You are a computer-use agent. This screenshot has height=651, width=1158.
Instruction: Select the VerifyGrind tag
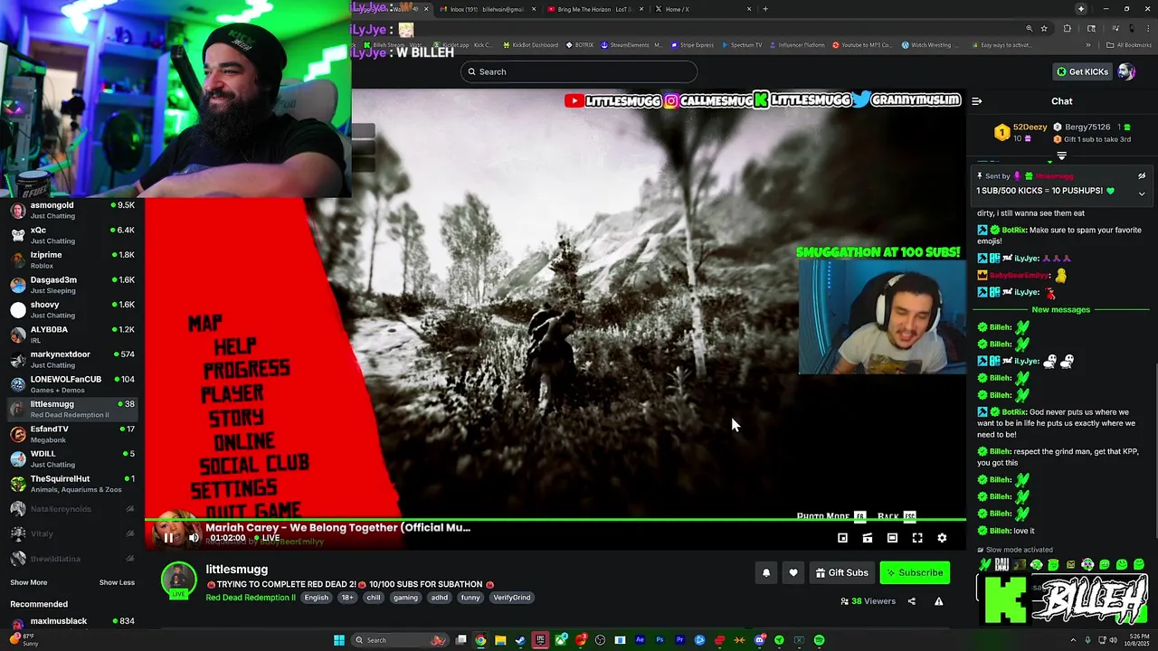point(511,598)
